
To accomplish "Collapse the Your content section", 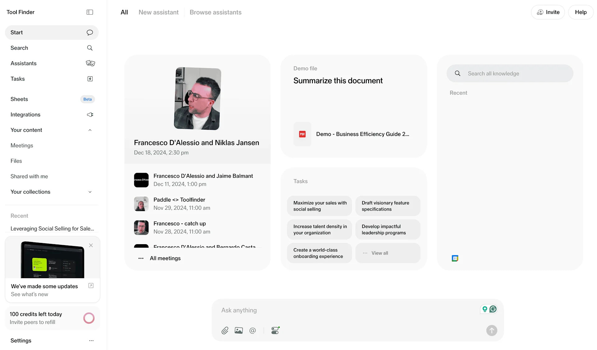I will click(x=90, y=130).
